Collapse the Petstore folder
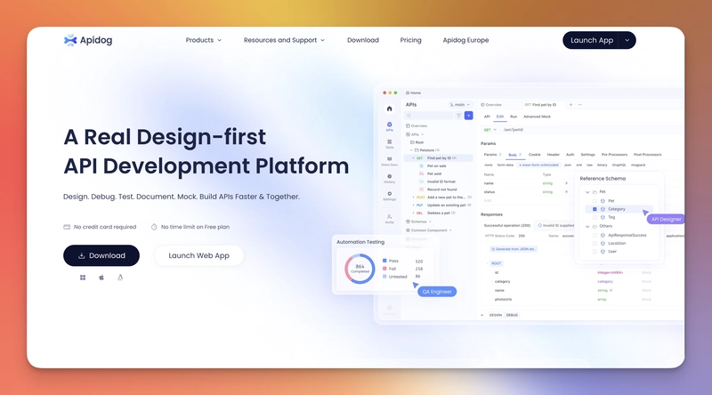The width and height of the screenshot is (712, 395). point(412,149)
